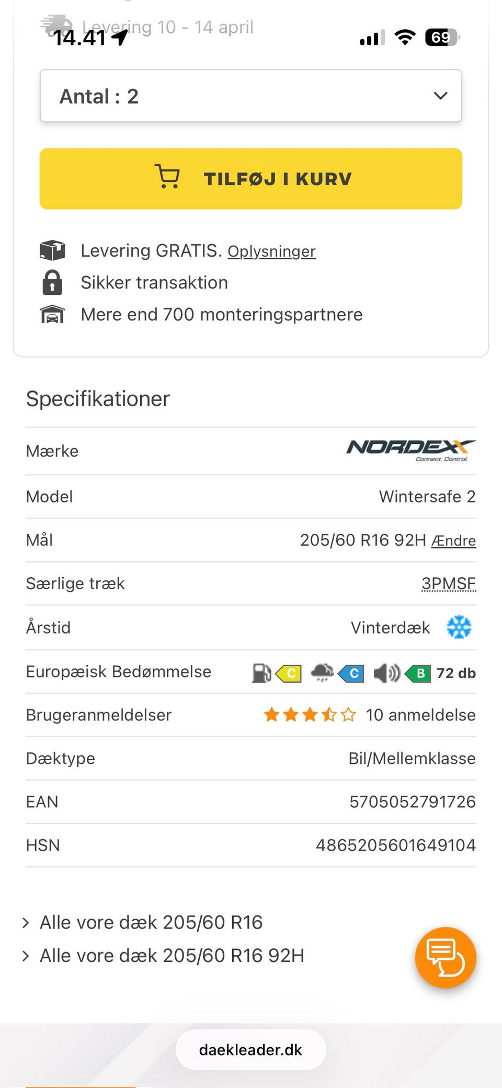Click the wet grip rain cloud icon
Viewport: 502px width, 1088px height.
(x=322, y=672)
